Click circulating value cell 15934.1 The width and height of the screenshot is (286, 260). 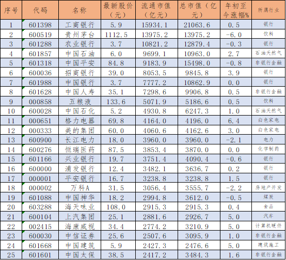(156, 24)
